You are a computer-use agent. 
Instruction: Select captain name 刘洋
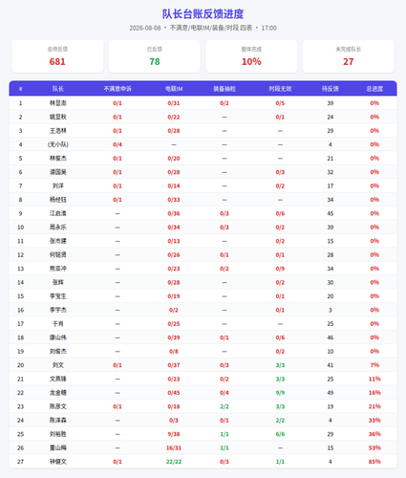58,185
